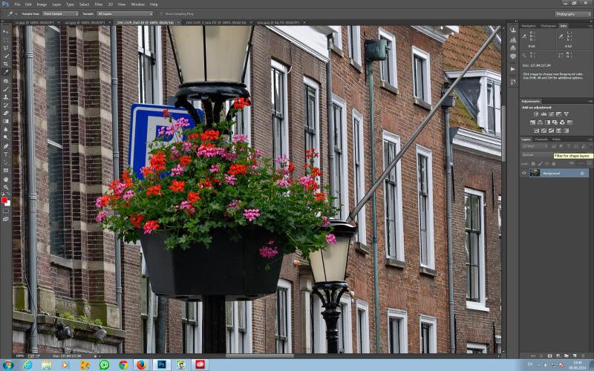This screenshot has width=594, height=371.
Task: Select the Crop tool
Action: click(6, 64)
